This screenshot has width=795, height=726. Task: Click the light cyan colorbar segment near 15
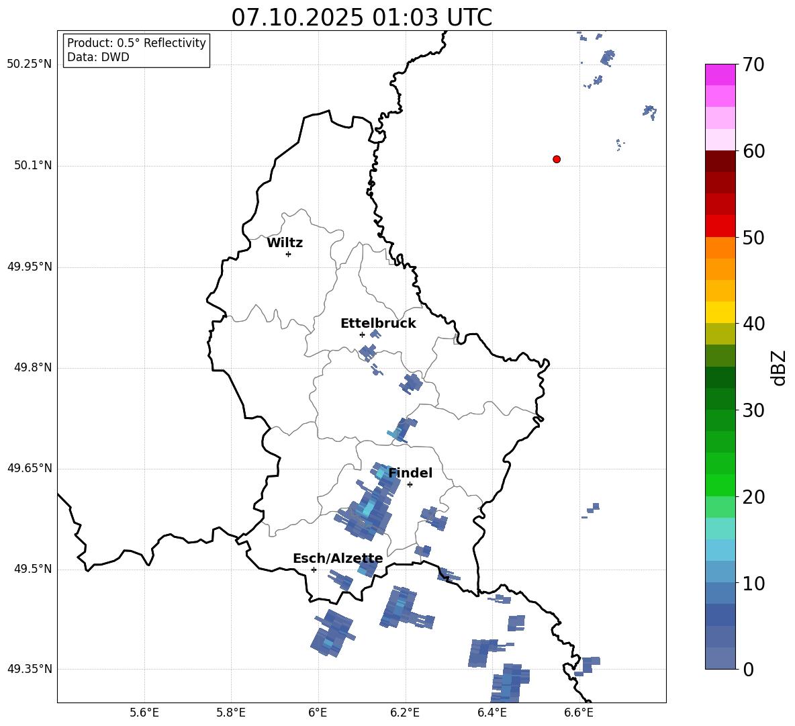[720, 529]
